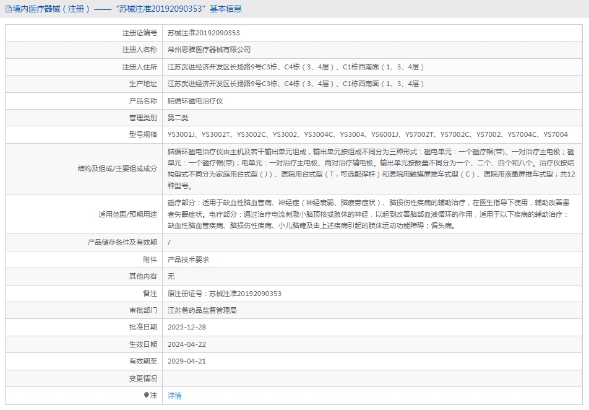589x410 pixels.
Task: Click the 生产地址 address value
Action: pos(296,84)
